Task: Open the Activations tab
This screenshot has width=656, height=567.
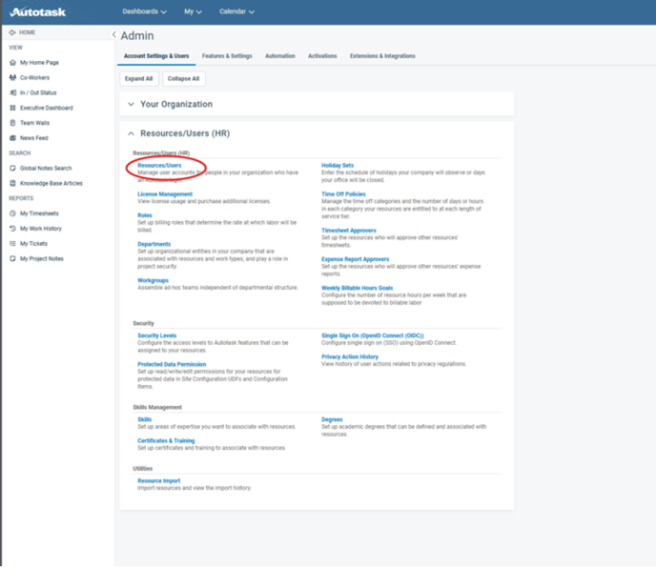Action: coord(322,56)
